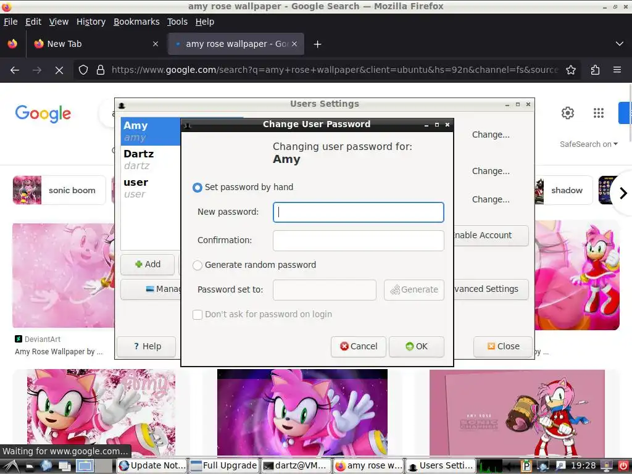Open a new tab with plus icon
Viewport: 632px width, 474px height.
click(318, 44)
